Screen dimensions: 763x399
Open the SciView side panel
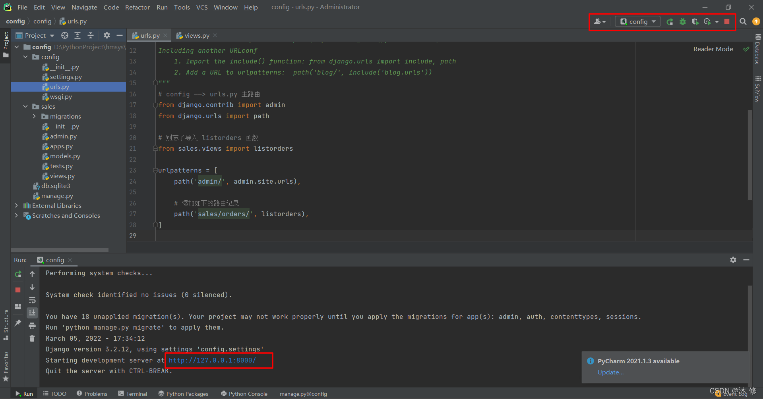[x=757, y=89]
